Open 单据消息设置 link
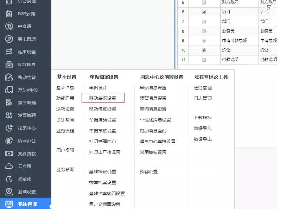Screen dimensions: 281x209 pos(153,87)
